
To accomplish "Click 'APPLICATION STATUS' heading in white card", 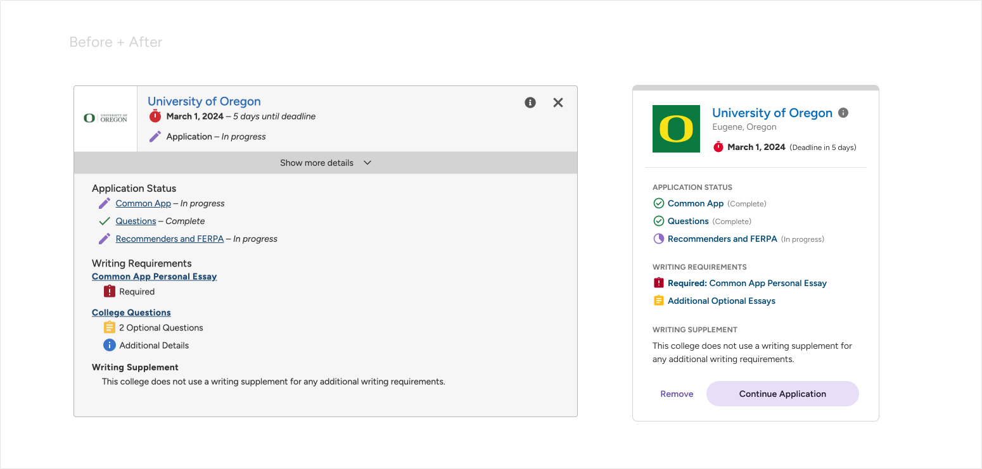I will [692, 187].
